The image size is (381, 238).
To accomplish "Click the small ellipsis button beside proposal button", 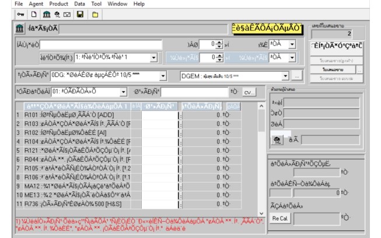I will 359,70.
